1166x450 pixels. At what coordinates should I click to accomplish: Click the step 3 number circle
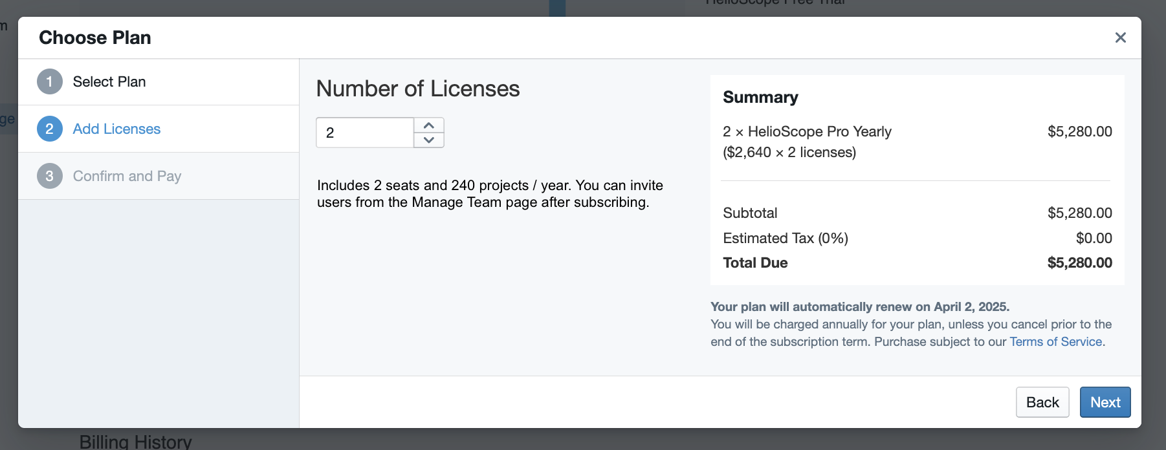click(x=50, y=176)
